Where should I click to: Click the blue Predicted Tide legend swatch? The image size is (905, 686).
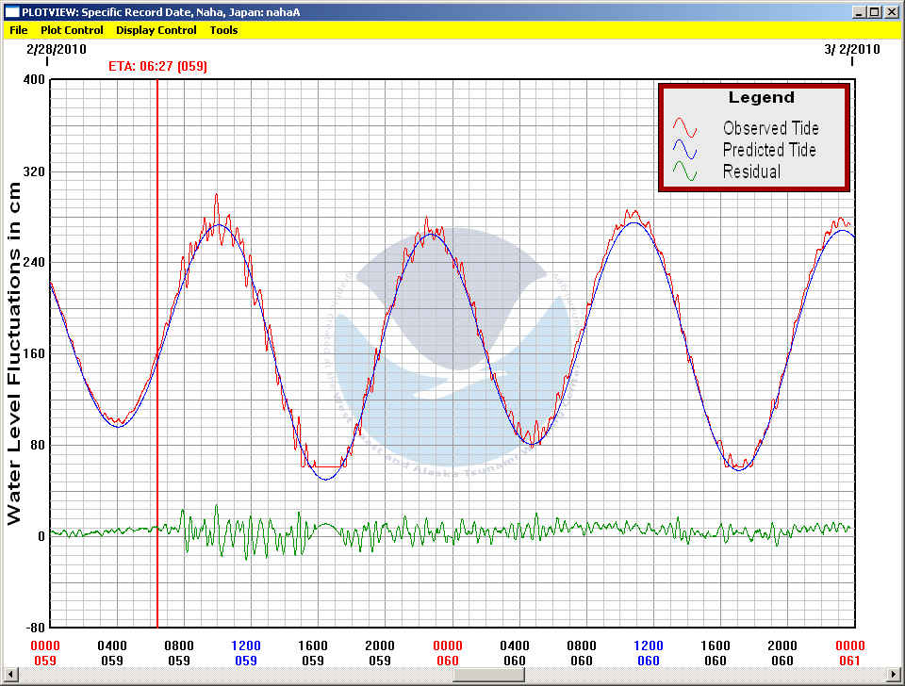[x=684, y=150]
